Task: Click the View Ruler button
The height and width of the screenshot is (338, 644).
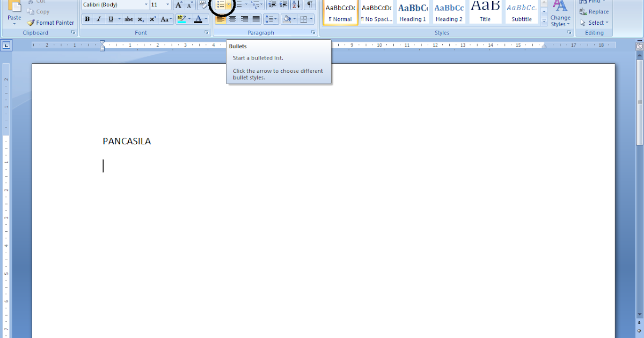Action: pyautogui.click(x=639, y=46)
